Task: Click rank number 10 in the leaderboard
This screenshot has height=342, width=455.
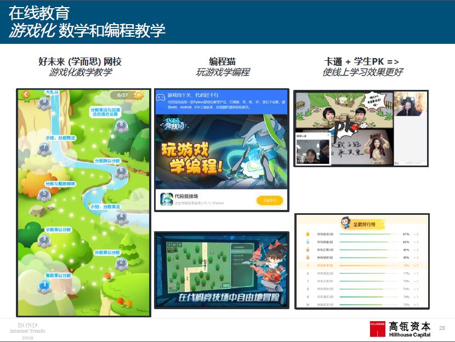Action: pyautogui.click(x=308, y=305)
